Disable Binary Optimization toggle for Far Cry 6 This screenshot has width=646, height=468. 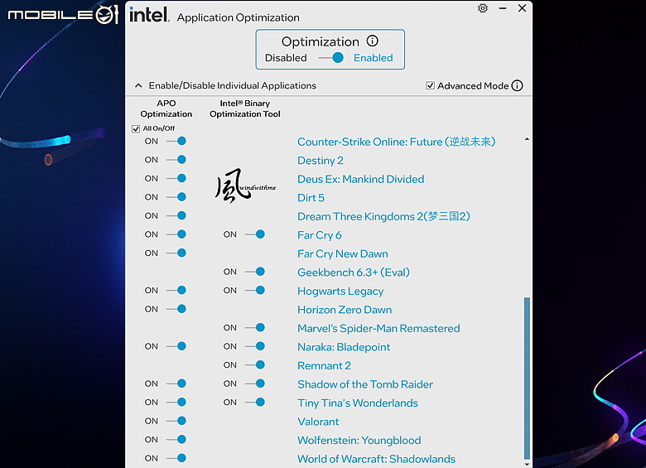255,234
